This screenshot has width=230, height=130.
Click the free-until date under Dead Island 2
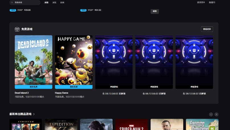pyautogui.click(x=29, y=97)
